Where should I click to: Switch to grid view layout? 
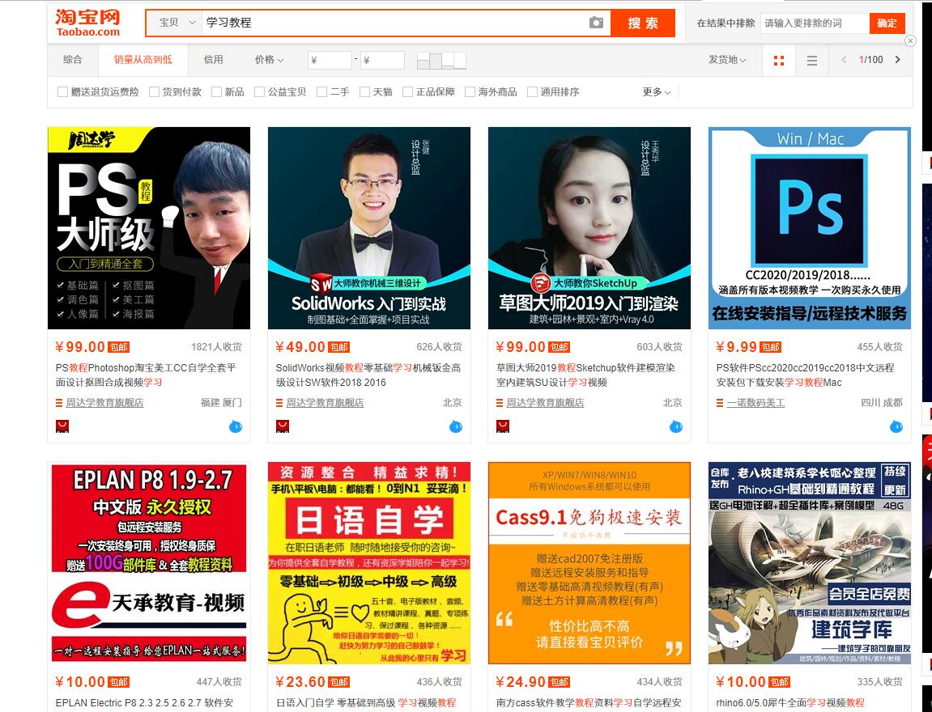[x=779, y=61]
